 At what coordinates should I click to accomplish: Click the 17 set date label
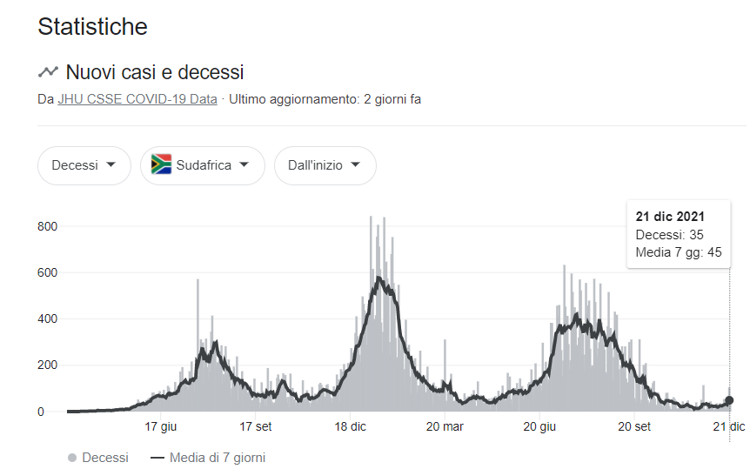point(255,426)
